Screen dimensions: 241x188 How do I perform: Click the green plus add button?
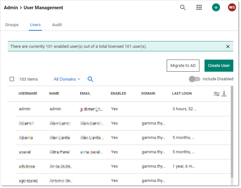[216, 8]
